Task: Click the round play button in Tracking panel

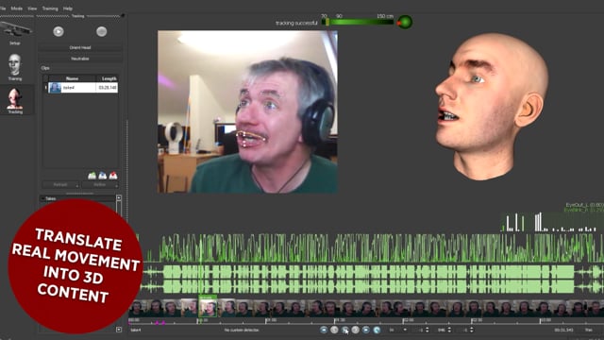Action: [x=59, y=31]
